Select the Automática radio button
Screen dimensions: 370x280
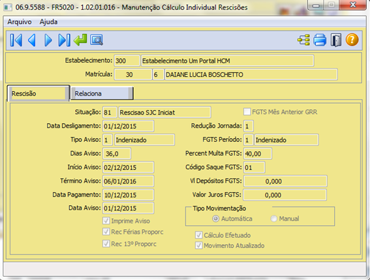pyautogui.click(x=215, y=219)
